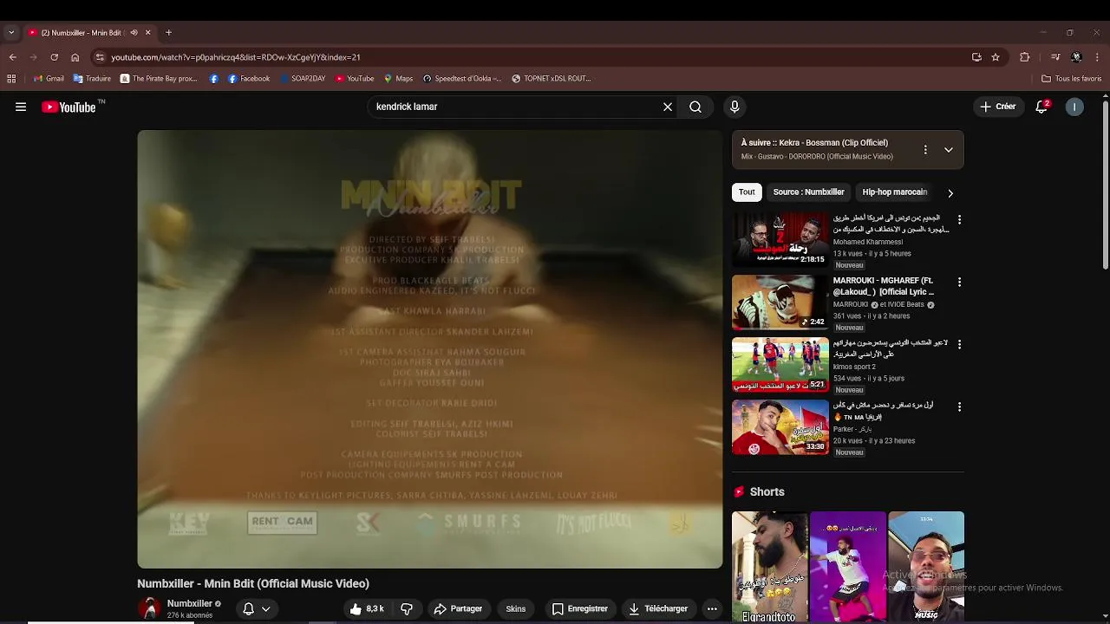
Task: Open the middle dancing short thumbnail
Action: coord(848,567)
